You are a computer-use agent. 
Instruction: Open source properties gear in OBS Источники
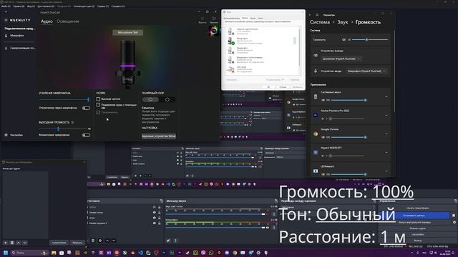tap(100, 241)
